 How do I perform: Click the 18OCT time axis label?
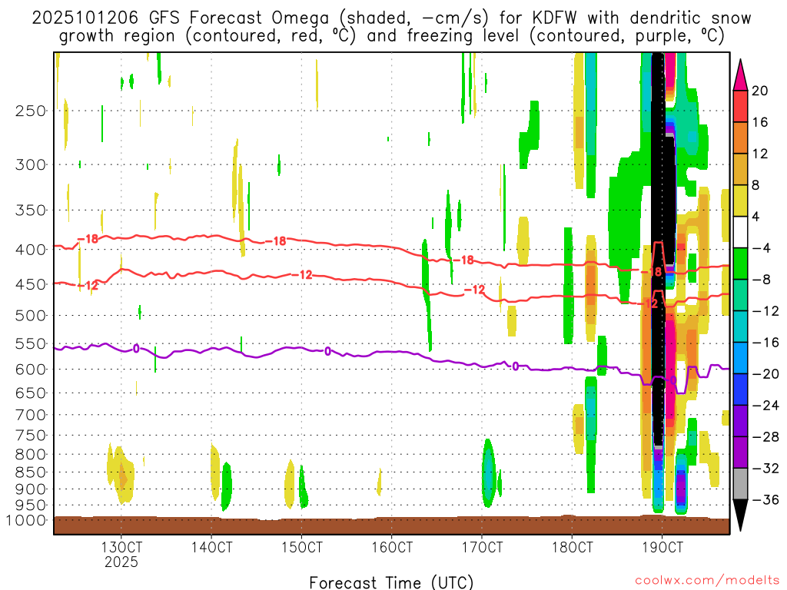coord(572,547)
